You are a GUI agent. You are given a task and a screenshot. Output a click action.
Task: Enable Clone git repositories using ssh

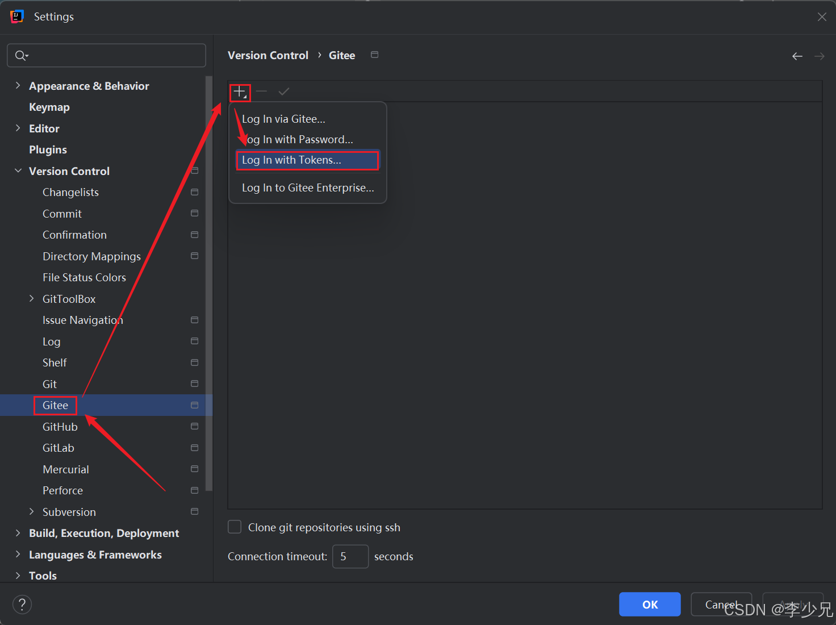pyautogui.click(x=235, y=527)
